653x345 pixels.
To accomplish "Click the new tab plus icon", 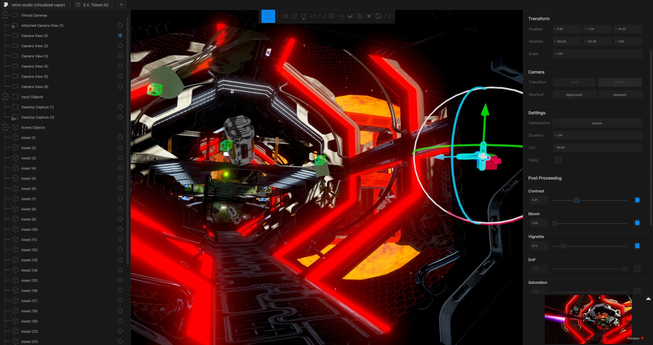I will 121,5.
